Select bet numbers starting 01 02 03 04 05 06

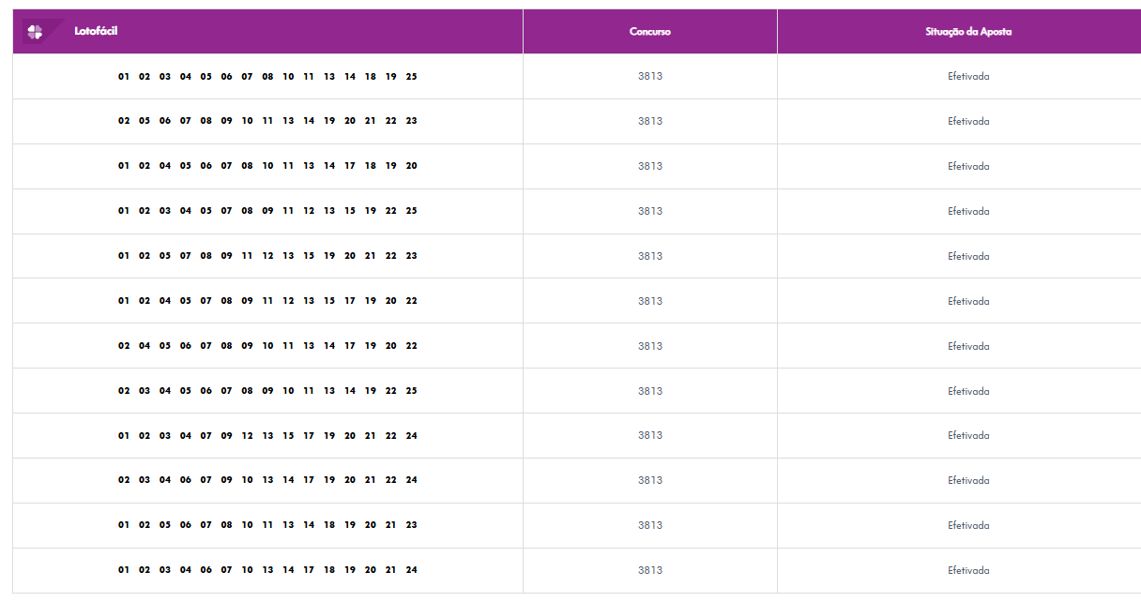[x=267, y=77]
